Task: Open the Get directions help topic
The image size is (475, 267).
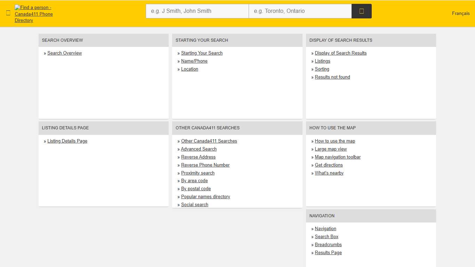Action: [x=329, y=165]
